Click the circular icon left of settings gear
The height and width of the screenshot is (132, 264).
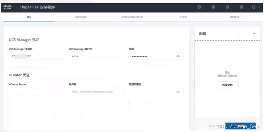click(241, 7)
